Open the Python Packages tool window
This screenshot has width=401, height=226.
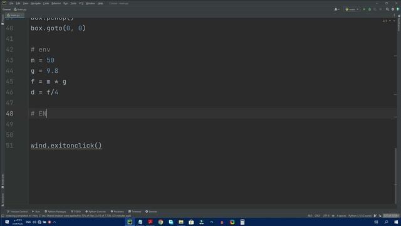pos(55,212)
